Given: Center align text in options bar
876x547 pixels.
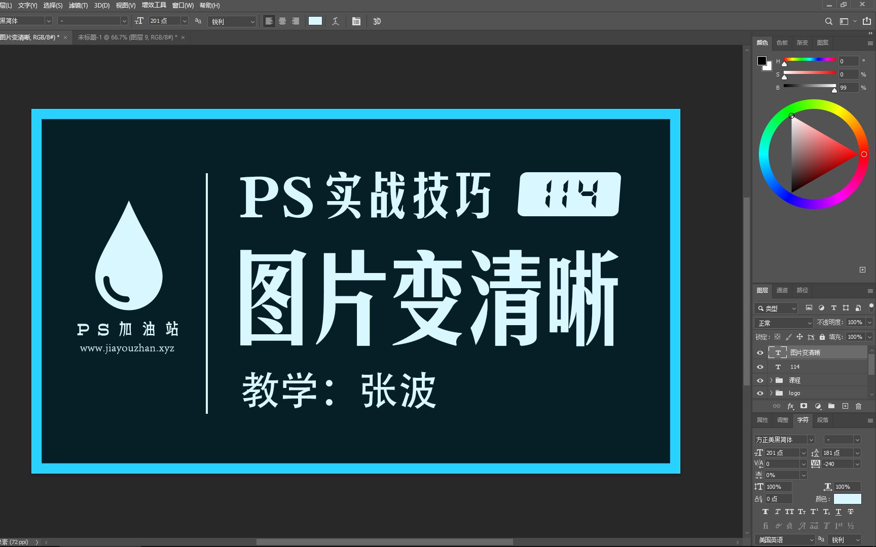Looking at the screenshot, I should tap(282, 21).
